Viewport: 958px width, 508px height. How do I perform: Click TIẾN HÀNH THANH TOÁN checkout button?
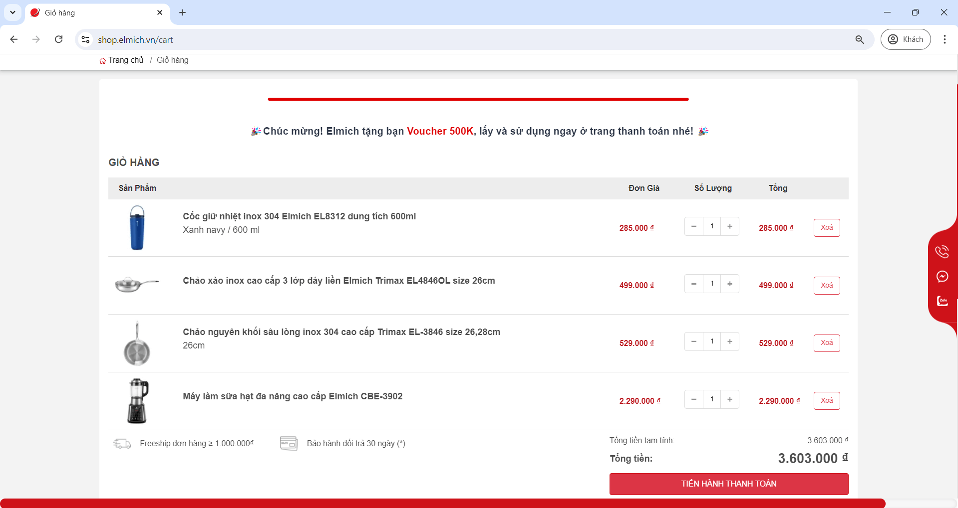click(729, 484)
